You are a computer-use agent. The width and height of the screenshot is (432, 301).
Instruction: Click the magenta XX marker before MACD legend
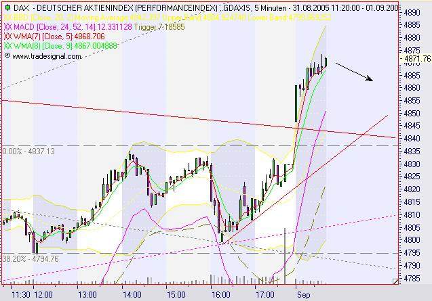click(x=7, y=27)
